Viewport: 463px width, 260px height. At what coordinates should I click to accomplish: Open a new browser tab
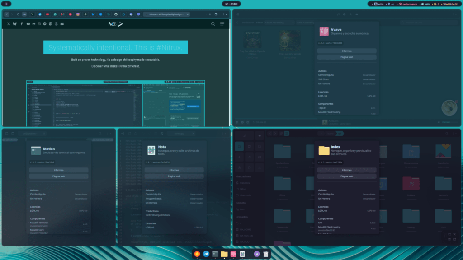210,14
